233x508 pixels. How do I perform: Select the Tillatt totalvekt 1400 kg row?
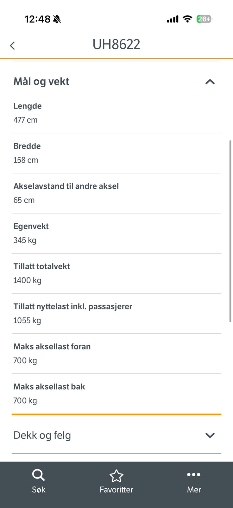[x=116, y=273]
